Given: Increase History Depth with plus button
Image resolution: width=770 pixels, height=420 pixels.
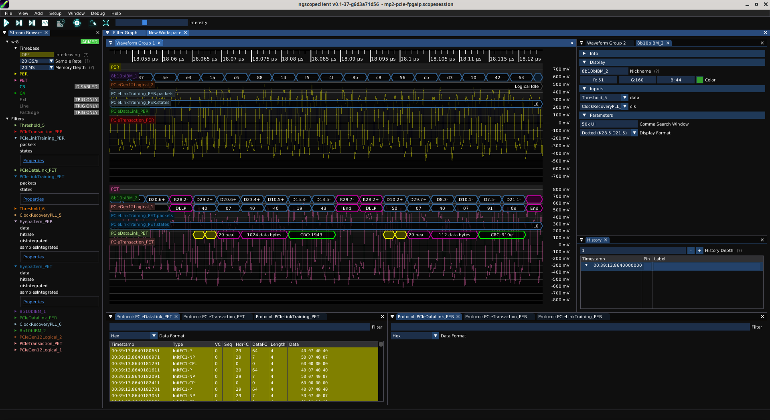Looking at the screenshot, I should 699,250.
